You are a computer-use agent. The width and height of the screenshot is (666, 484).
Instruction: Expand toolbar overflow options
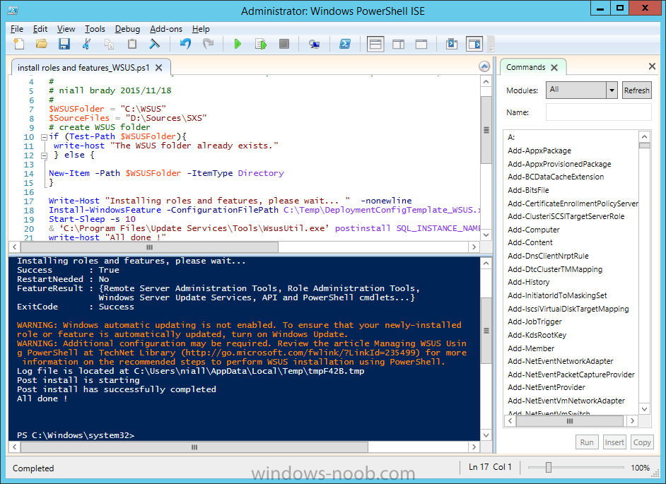491,44
